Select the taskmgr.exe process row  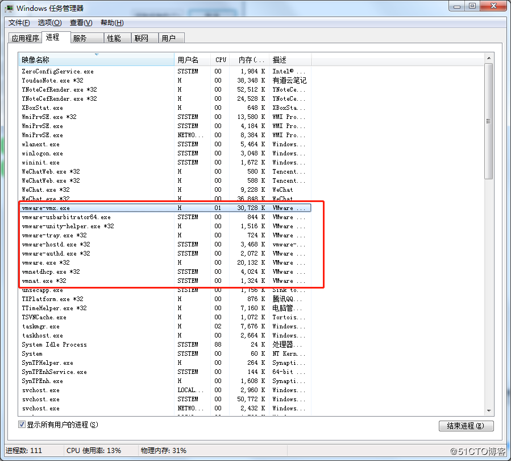[x=40, y=327]
